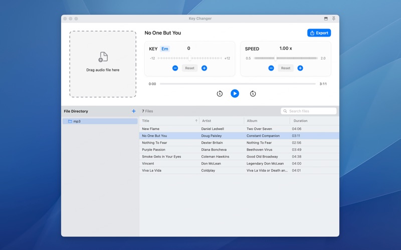Screen dimensions: 401x250
Task: Click the File Directory header
Action: [x=76, y=111]
